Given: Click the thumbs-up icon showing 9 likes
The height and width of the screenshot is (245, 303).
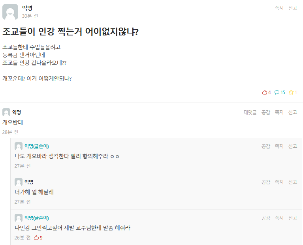Looking at the screenshot, I should pyautogui.click(x=36, y=238).
